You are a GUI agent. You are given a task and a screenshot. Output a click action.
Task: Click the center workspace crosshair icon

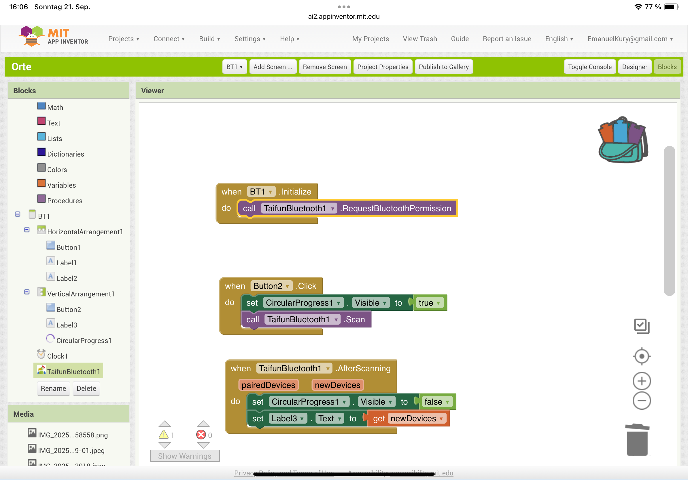642,356
